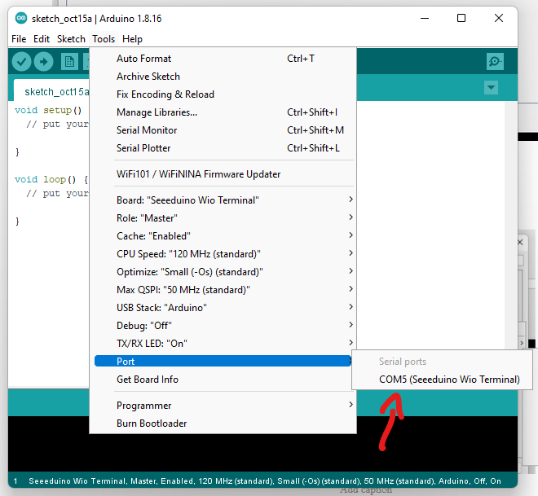Expand Optimize: "Small (-Os)" submenu
538x496 pixels.
click(x=223, y=272)
